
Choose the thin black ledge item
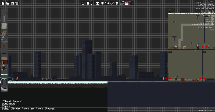[4, 54]
